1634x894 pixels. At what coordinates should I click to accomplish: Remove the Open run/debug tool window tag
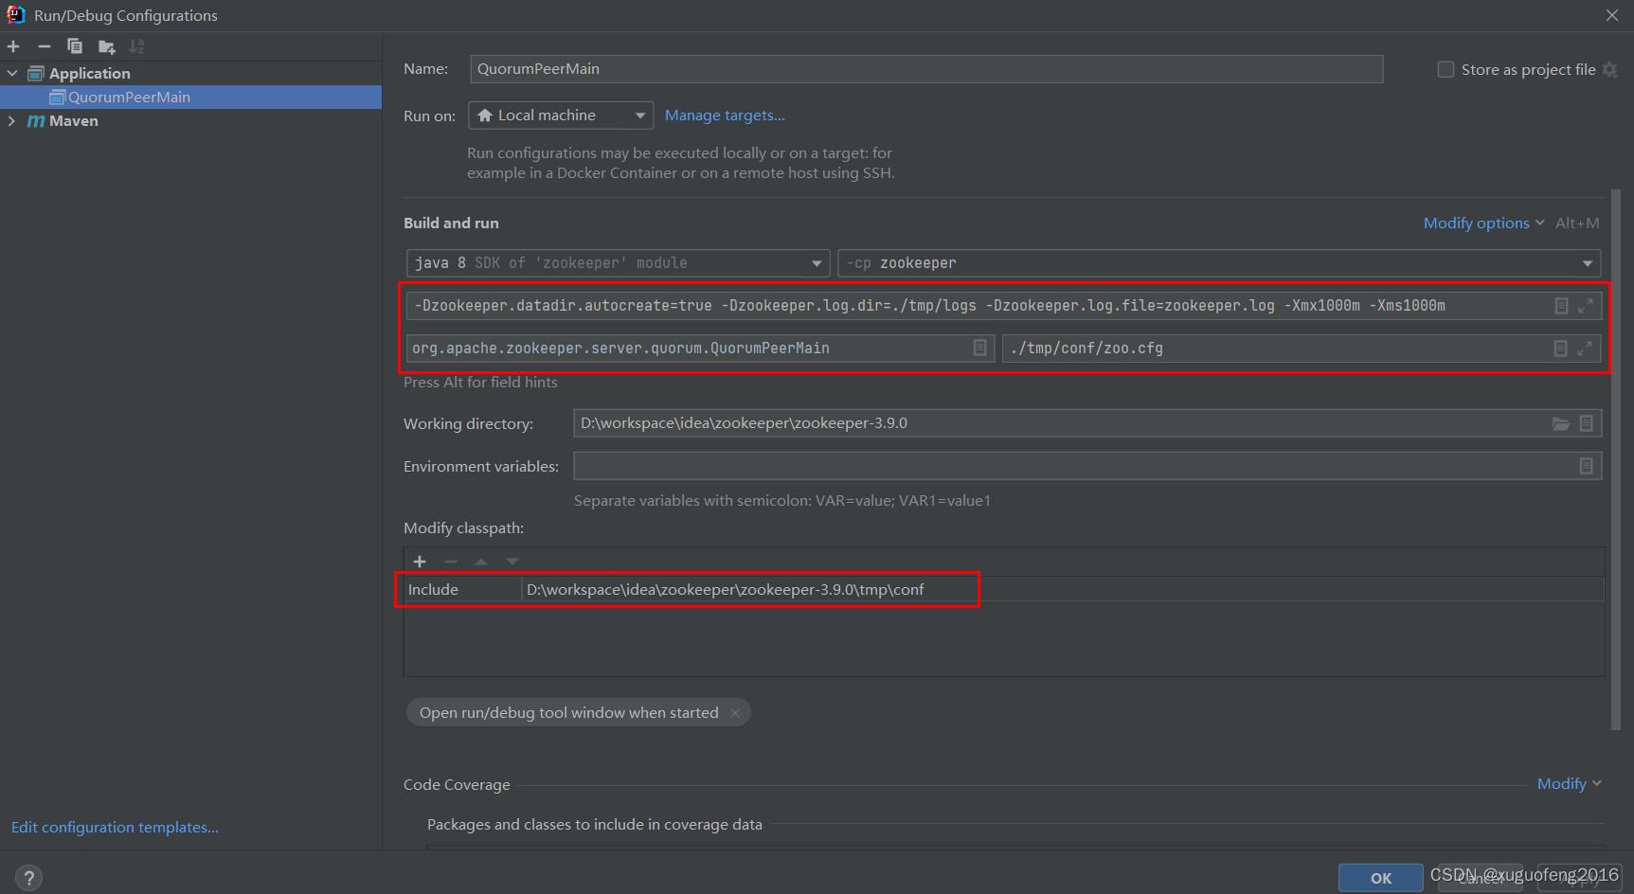(x=735, y=713)
